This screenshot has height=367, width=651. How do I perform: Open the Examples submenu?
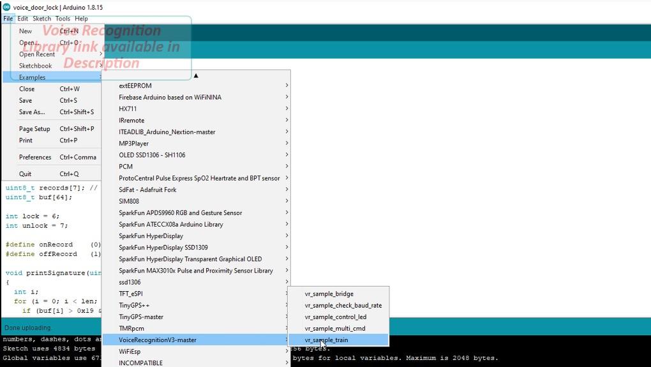pyautogui.click(x=52, y=77)
